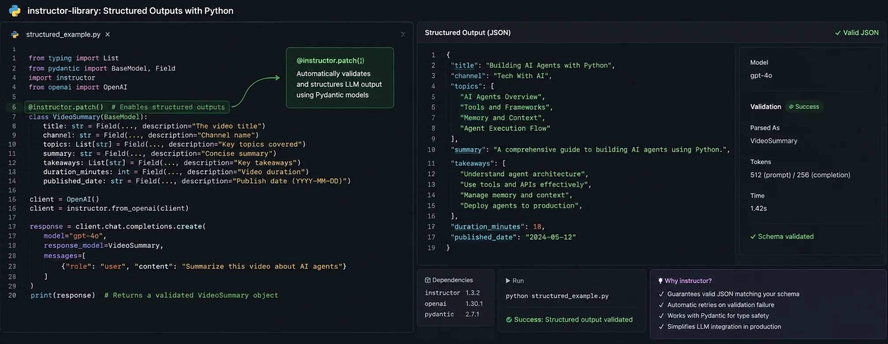Image resolution: width=888 pixels, height=344 pixels.
Task: Click checkmark beside Automatic retries on validation failure
Action: 661,305
